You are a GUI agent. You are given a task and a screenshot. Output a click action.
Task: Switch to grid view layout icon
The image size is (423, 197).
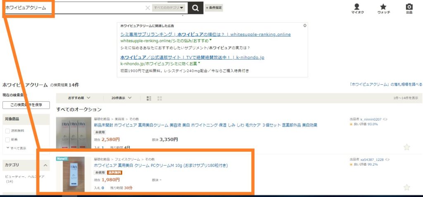(159, 98)
